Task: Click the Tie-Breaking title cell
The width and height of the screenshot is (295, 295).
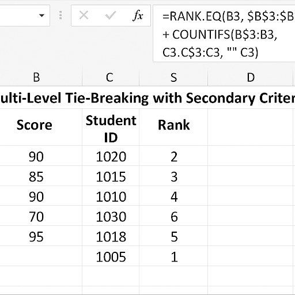Action: tap(147, 98)
